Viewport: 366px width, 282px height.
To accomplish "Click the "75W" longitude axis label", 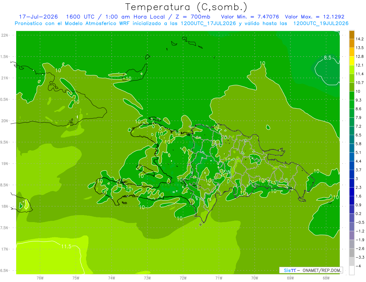I will (76, 278).
